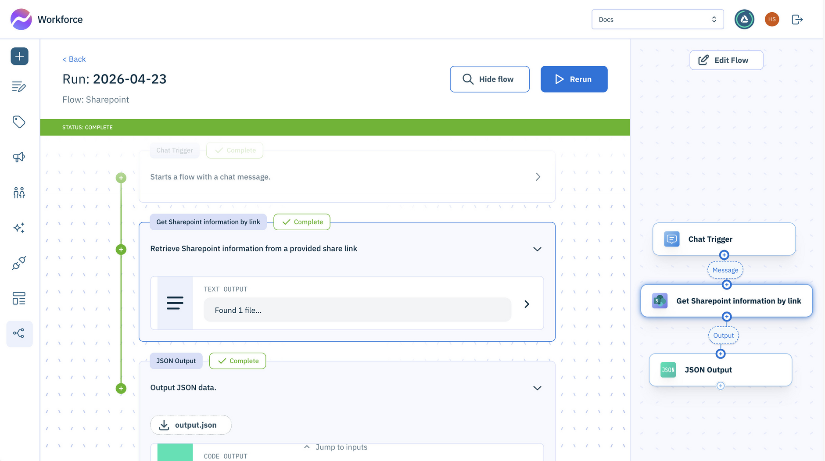Open the HS user avatar
This screenshot has height=461, width=825.
click(x=772, y=19)
